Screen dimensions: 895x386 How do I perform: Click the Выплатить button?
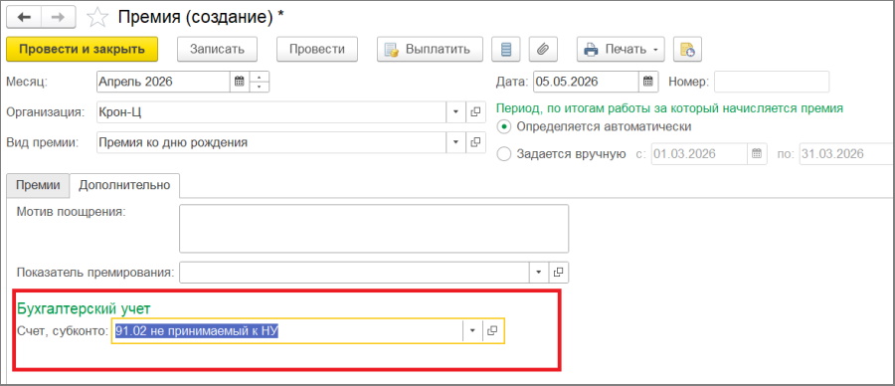click(x=430, y=49)
